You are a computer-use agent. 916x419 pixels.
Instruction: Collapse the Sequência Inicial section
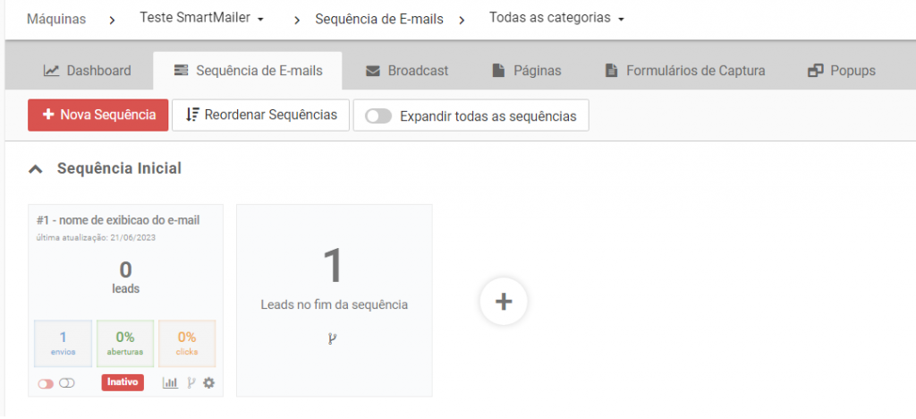coord(35,168)
